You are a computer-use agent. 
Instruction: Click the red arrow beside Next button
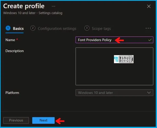coord(60,121)
